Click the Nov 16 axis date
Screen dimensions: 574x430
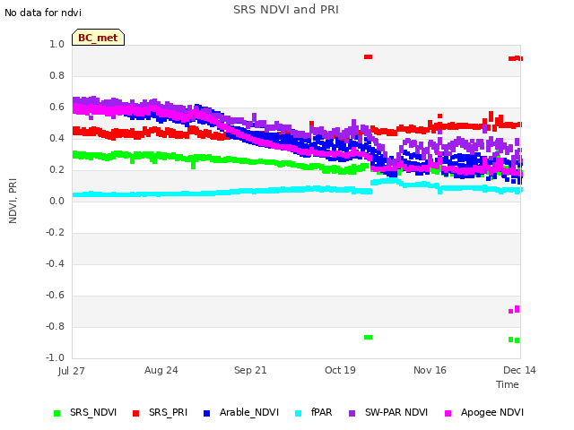pos(430,370)
